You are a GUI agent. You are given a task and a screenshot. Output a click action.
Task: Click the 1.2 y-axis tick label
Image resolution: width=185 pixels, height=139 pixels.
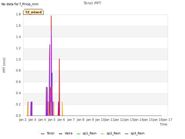tap(18, 48)
